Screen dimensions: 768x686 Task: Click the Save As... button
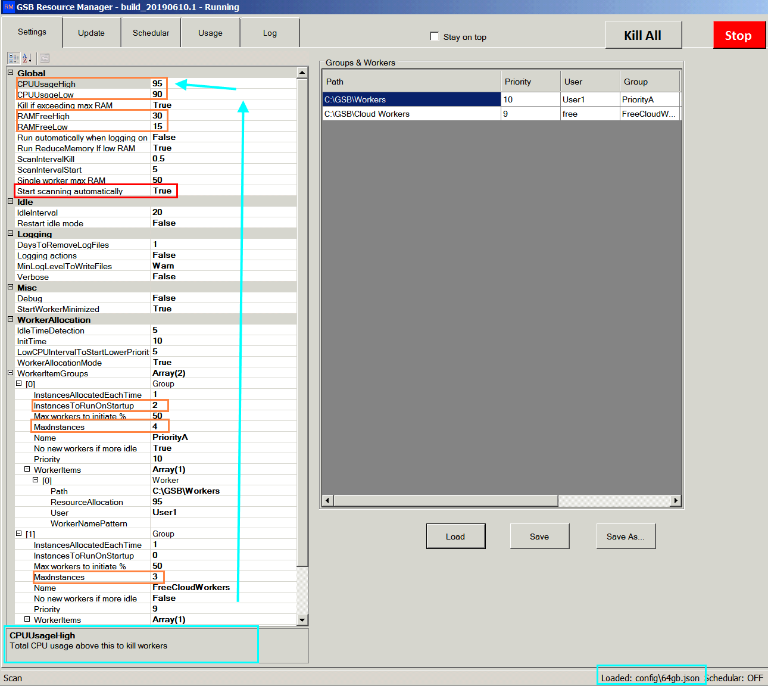click(x=626, y=537)
